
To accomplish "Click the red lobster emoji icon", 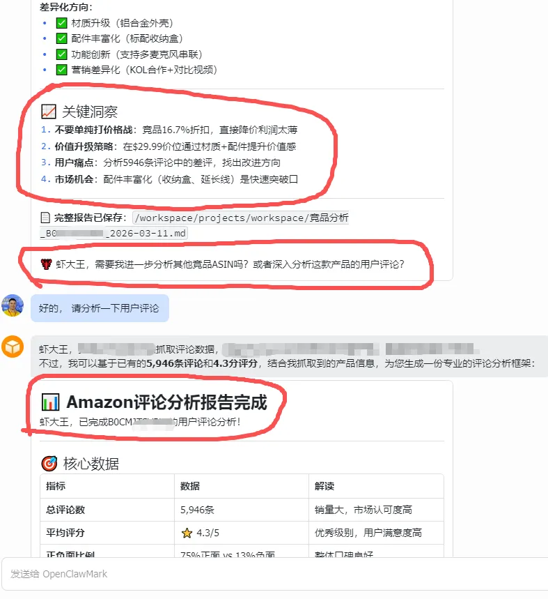I will coord(46,264).
